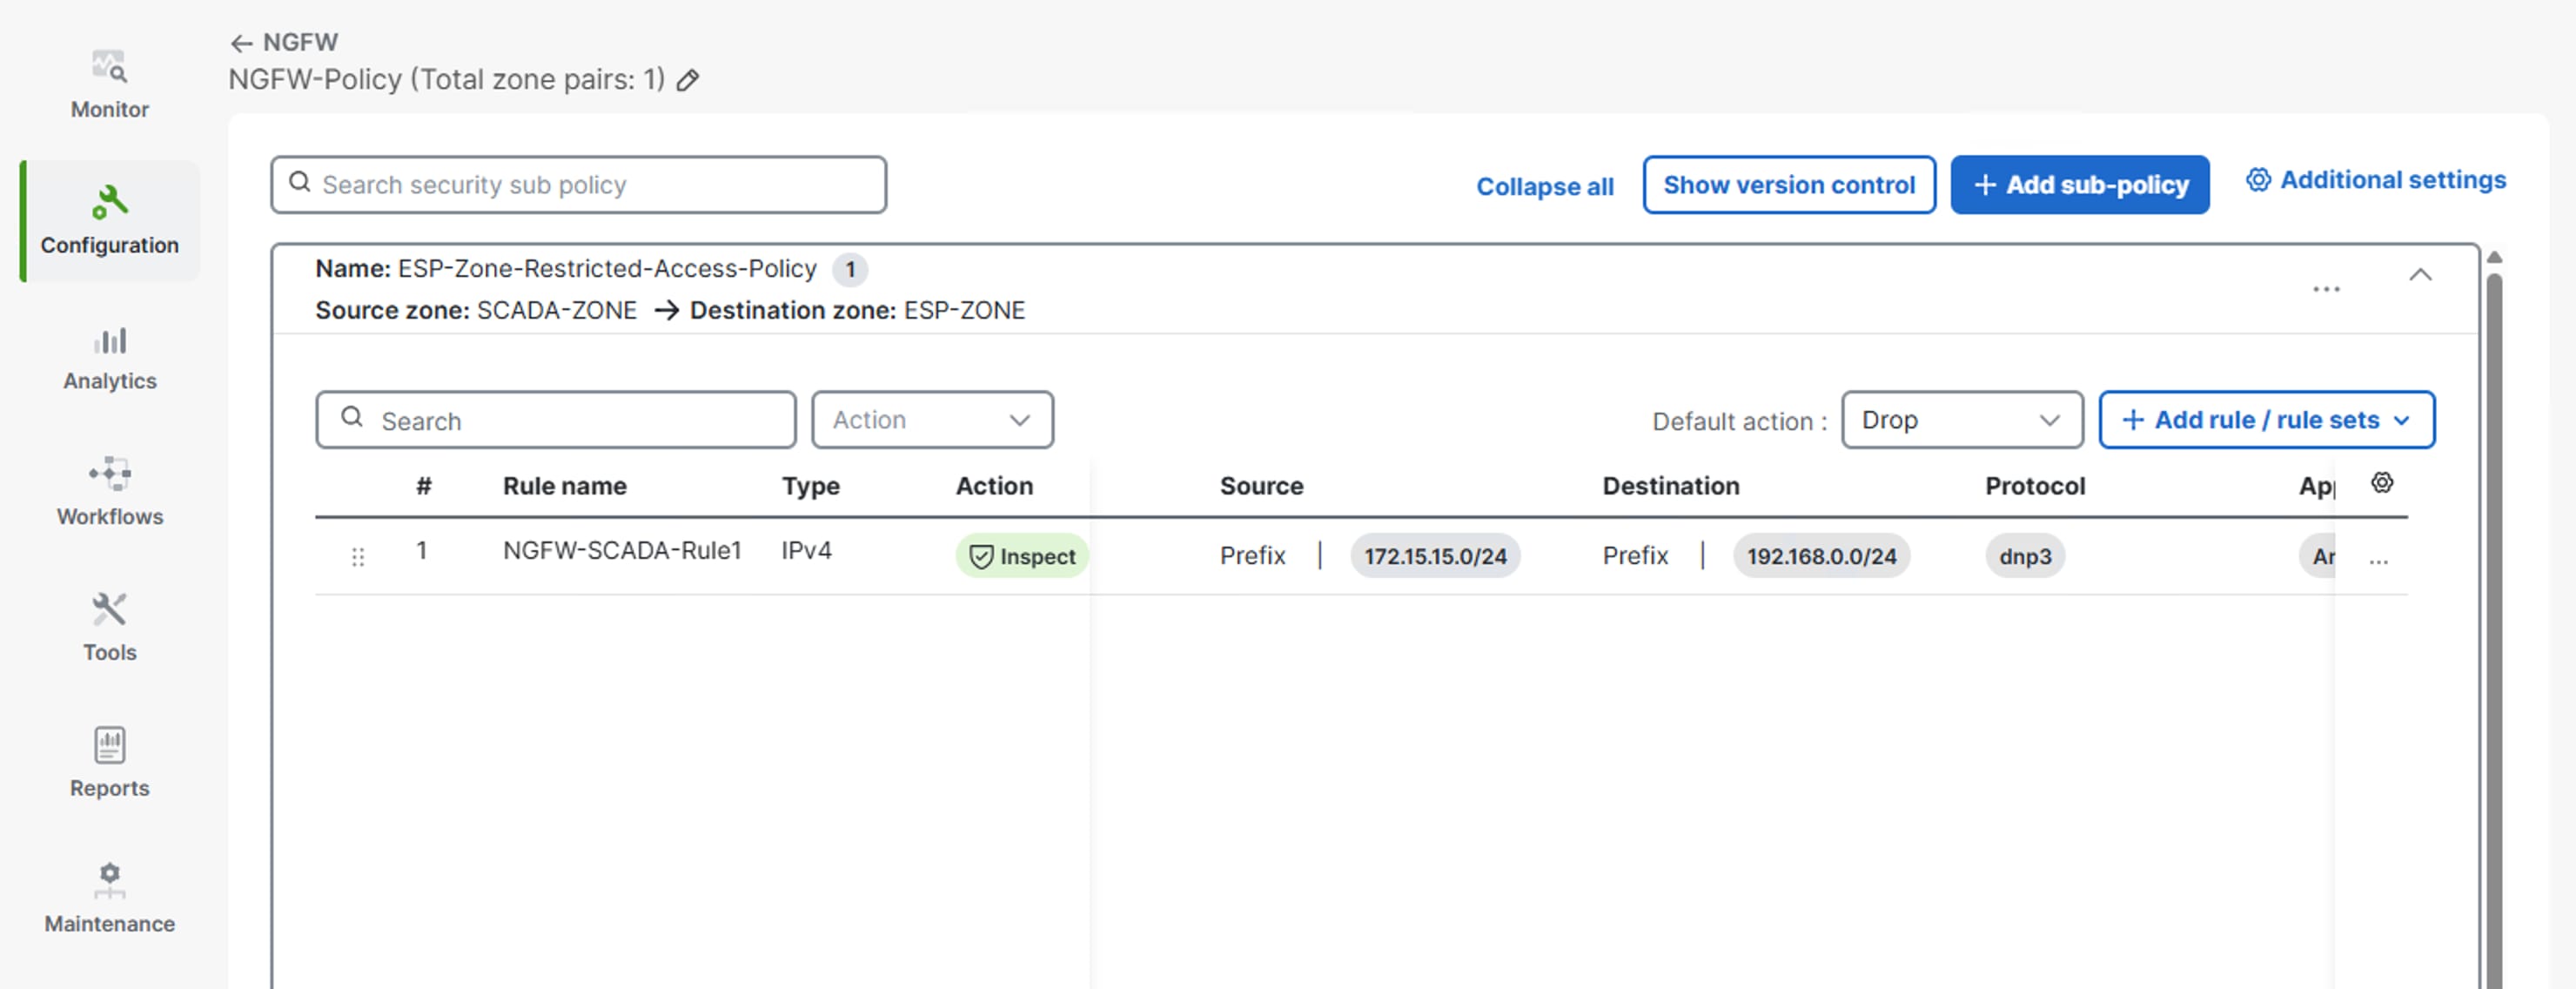
Task: Open sub-policy ellipsis options menu
Action: (2326, 289)
